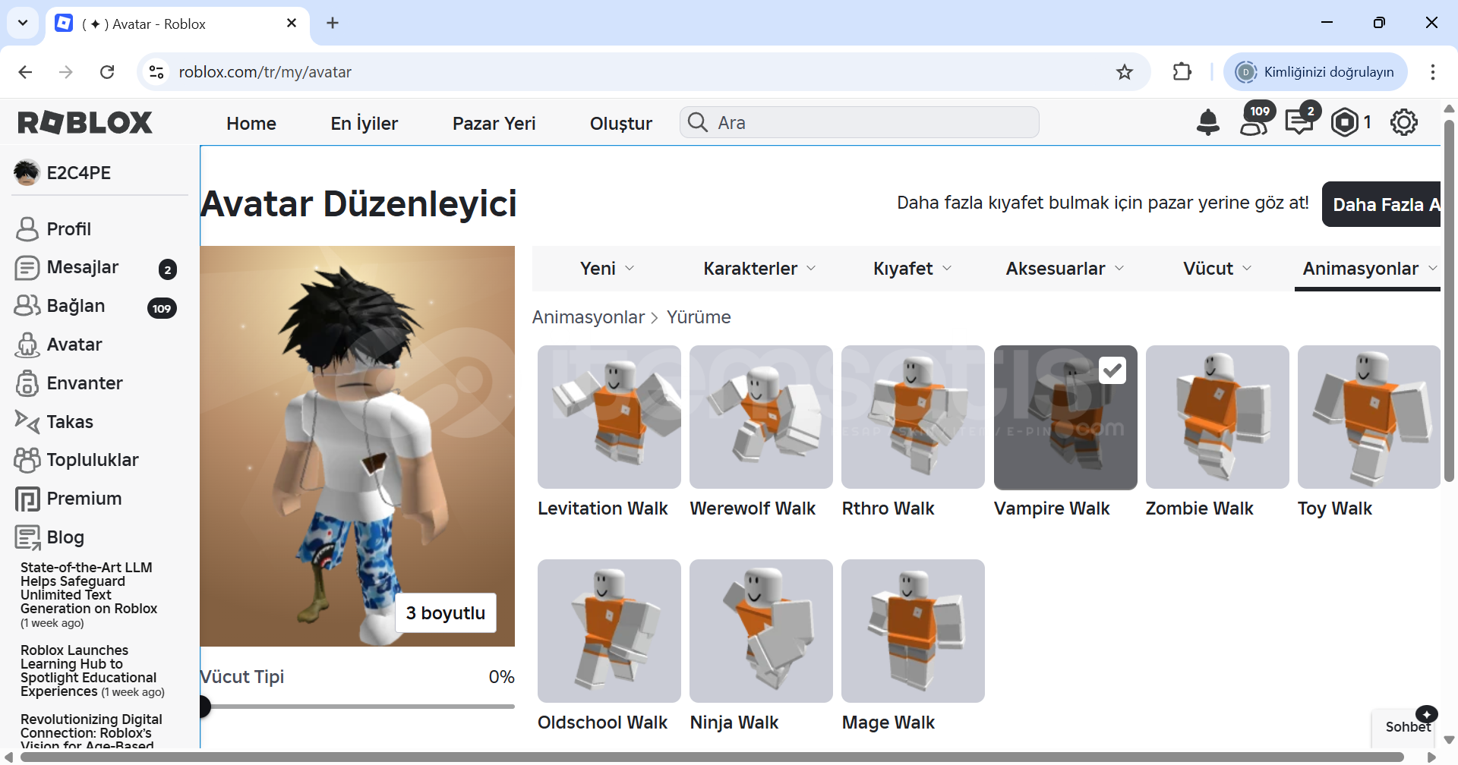Expand the Aksesuarlar dropdown
This screenshot has height=765, width=1458.
pos(1065,269)
